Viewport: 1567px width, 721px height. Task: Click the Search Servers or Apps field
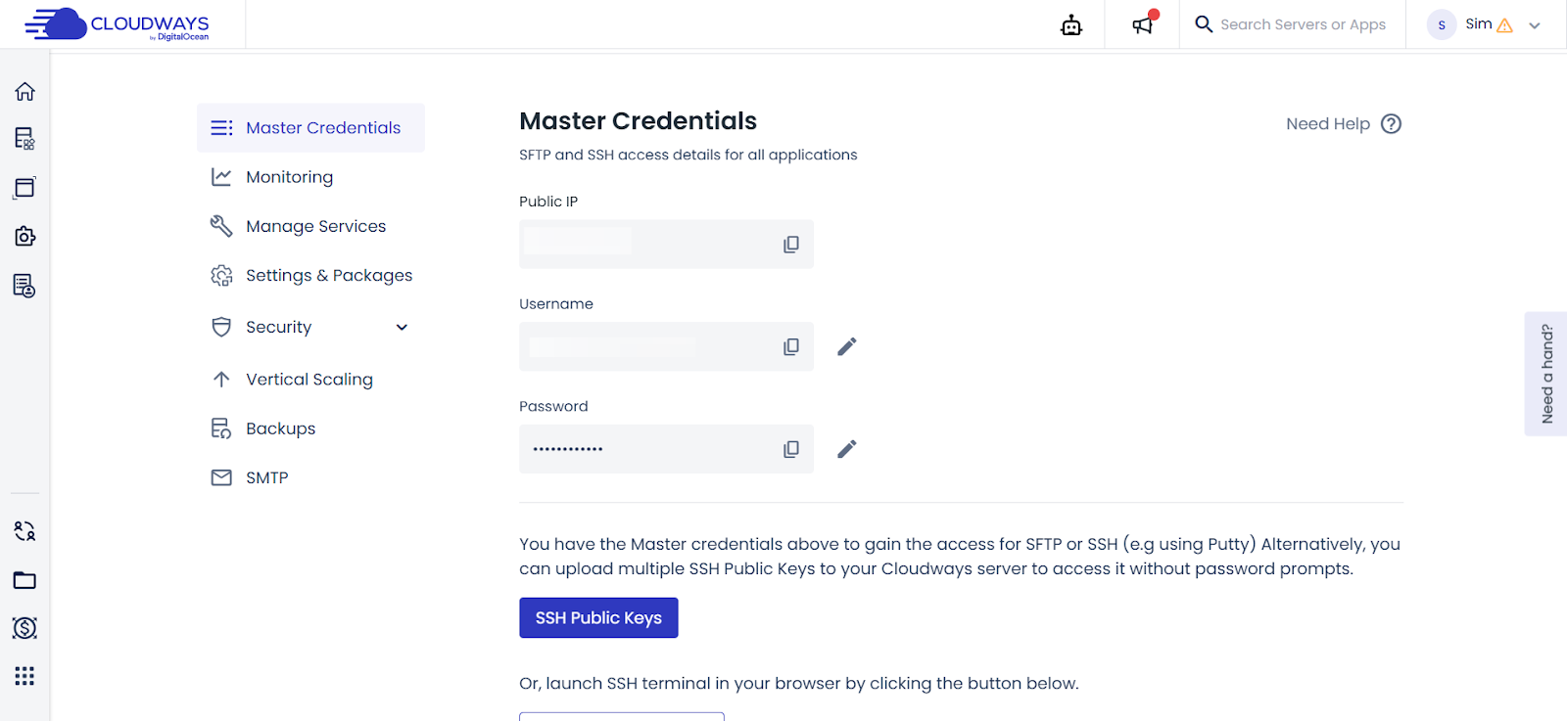(1303, 24)
